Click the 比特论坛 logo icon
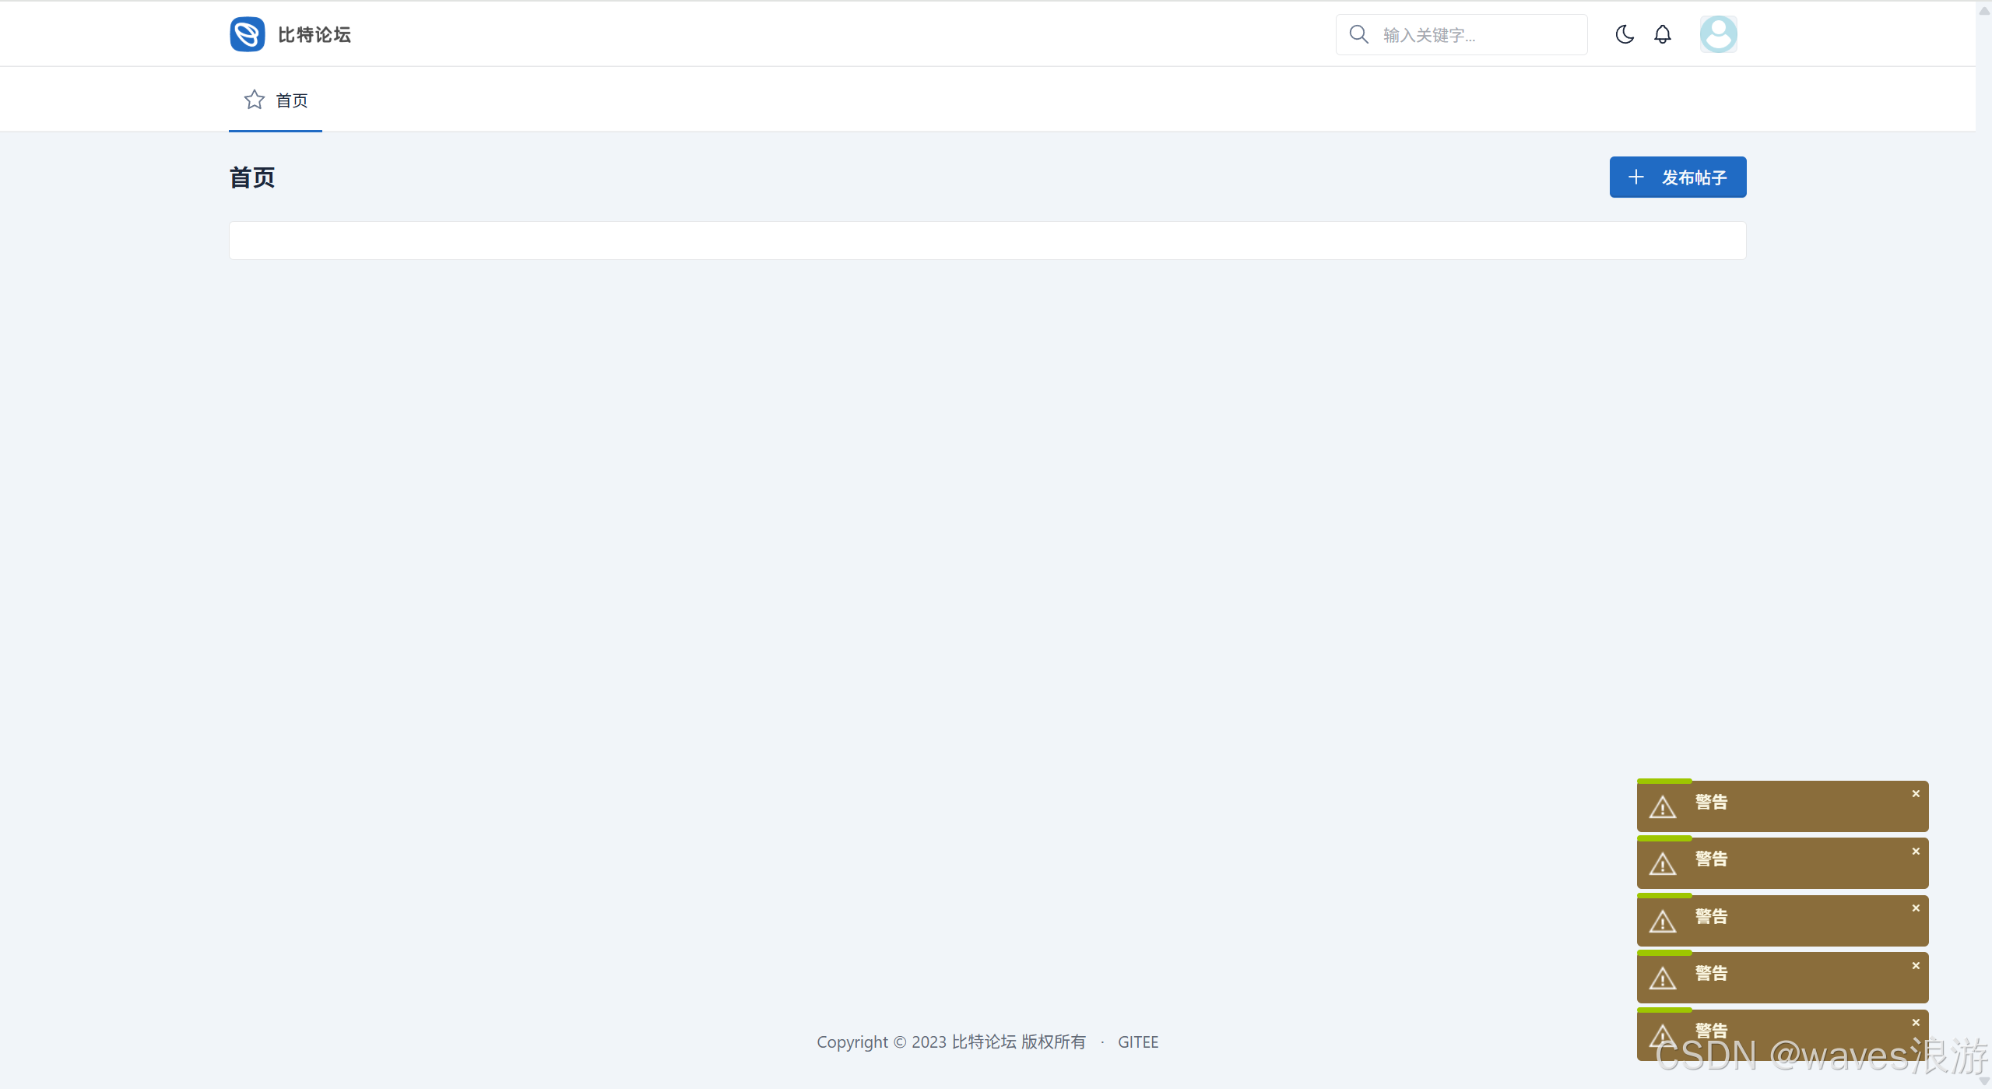 [x=248, y=34]
